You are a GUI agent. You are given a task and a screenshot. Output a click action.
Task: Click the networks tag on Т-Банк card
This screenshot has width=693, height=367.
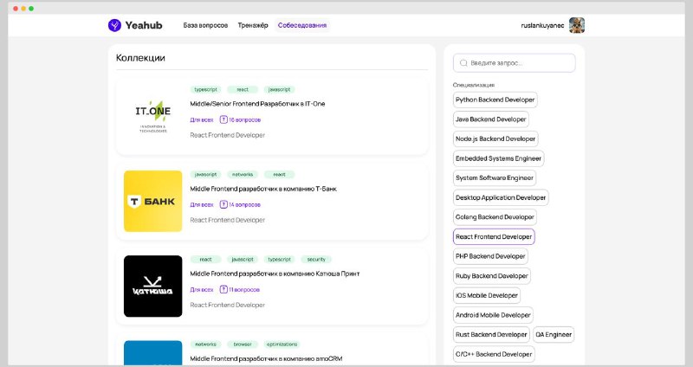tap(243, 175)
